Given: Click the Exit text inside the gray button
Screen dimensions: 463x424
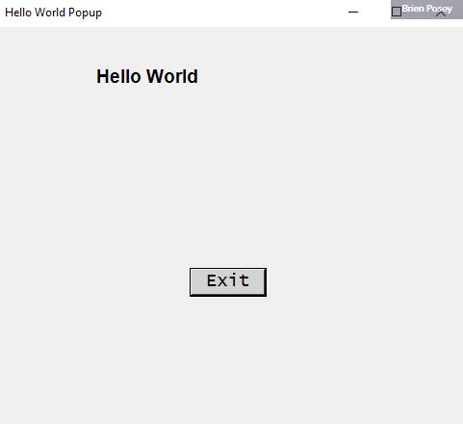Looking at the screenshot, I should [x=228, y=280].
